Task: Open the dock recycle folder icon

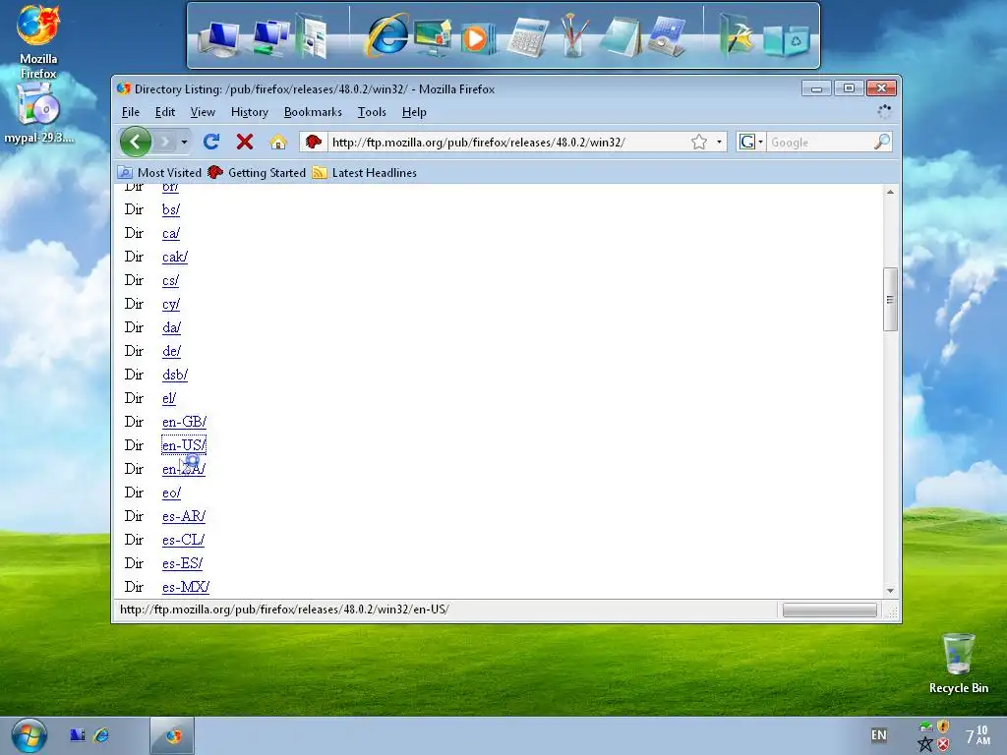Action: [787, 39]
